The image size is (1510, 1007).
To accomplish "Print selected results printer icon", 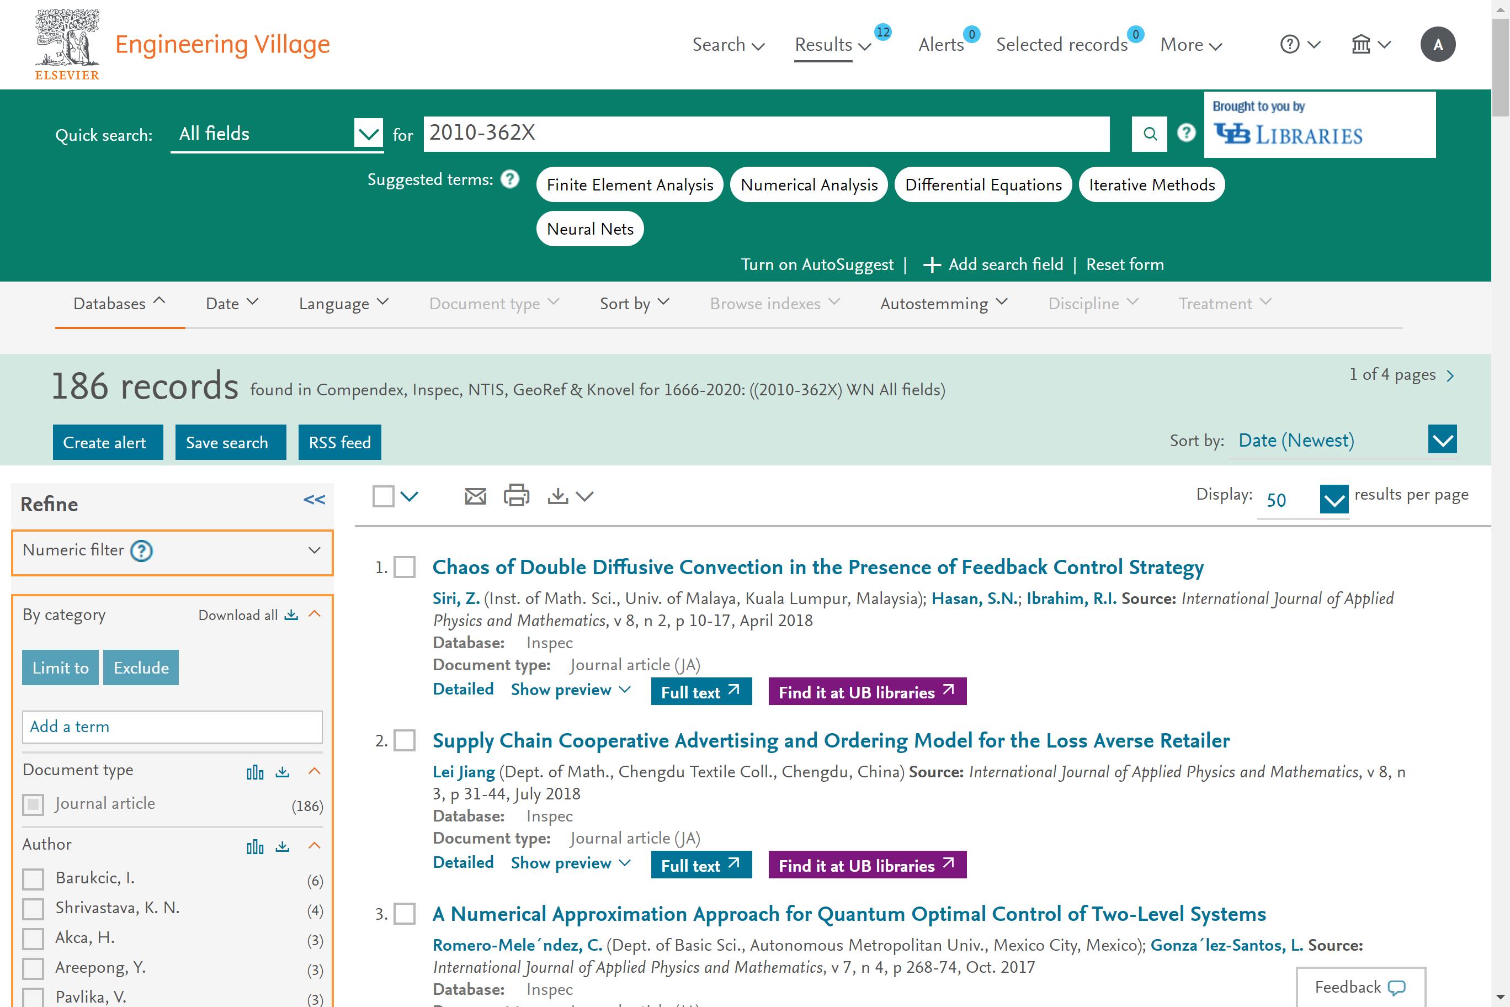I will [516, 495].
